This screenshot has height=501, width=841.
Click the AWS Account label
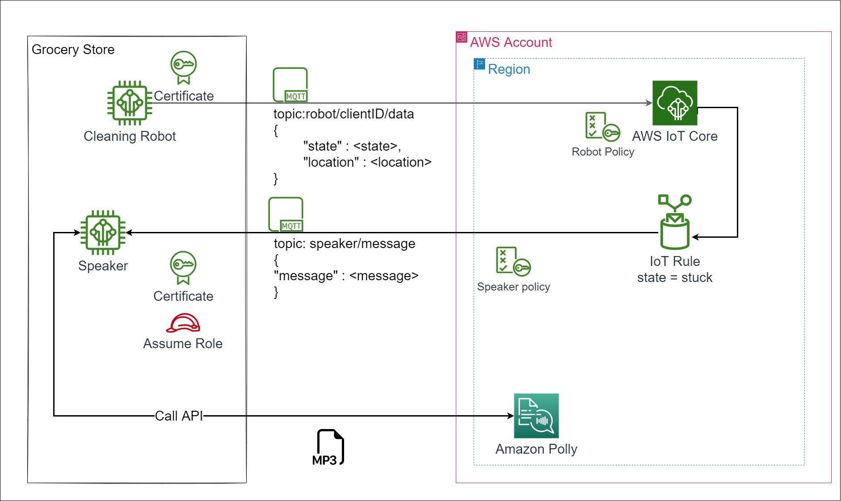click(x=511, y=42)
